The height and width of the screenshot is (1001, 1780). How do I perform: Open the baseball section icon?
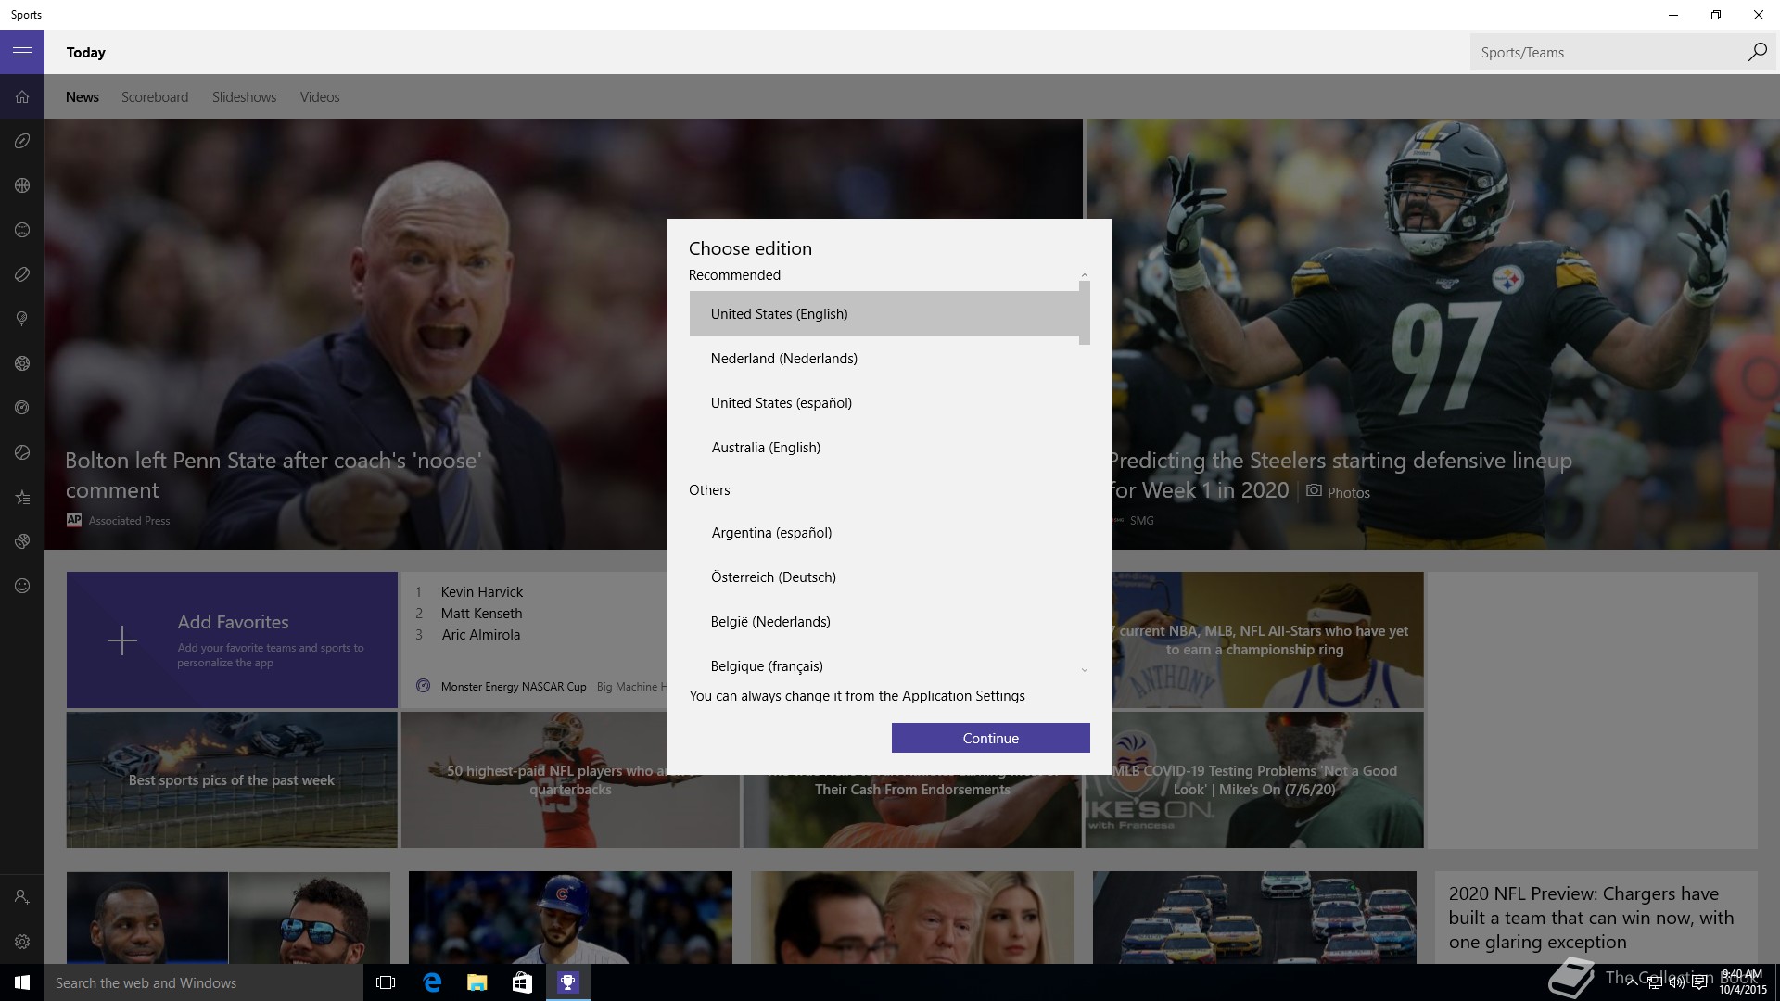click(x=22, y=230)
